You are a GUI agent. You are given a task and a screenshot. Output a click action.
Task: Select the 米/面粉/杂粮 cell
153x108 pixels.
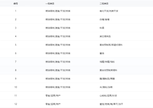106,87
